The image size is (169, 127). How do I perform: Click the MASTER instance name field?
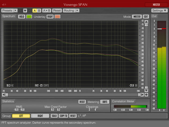[156, 5]
